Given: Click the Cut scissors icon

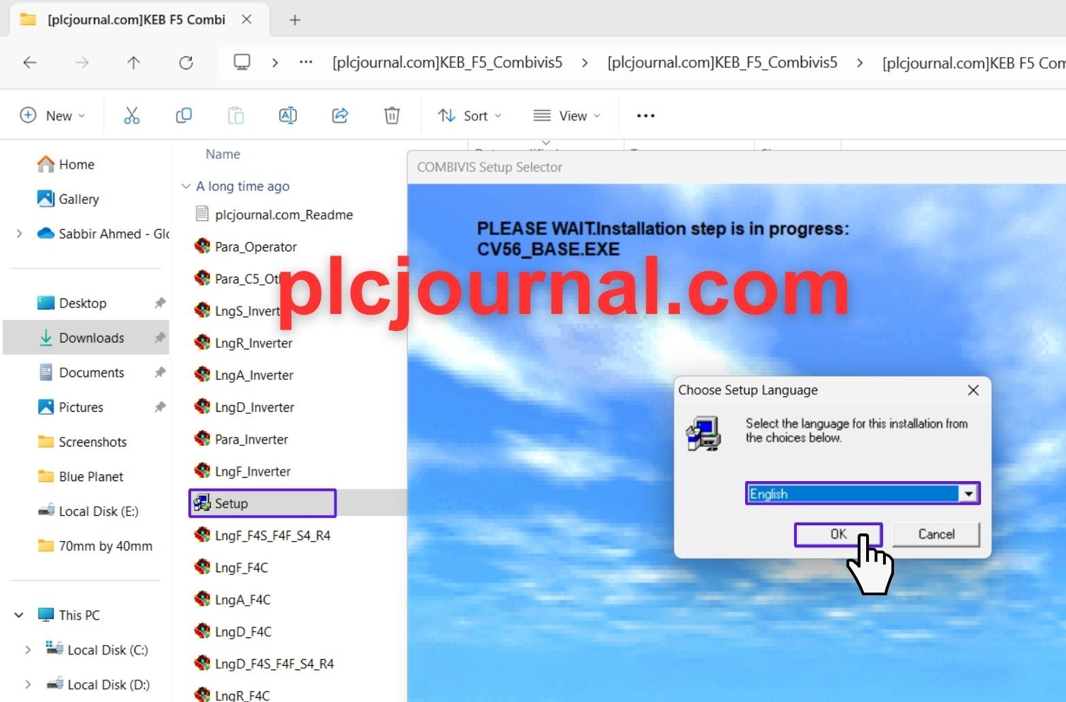Looking at the screenshot, I should 132,116.
